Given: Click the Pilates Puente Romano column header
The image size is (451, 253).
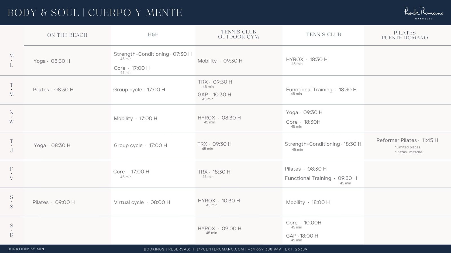Looking at the screenshot, I should click(x=404, y=35).
